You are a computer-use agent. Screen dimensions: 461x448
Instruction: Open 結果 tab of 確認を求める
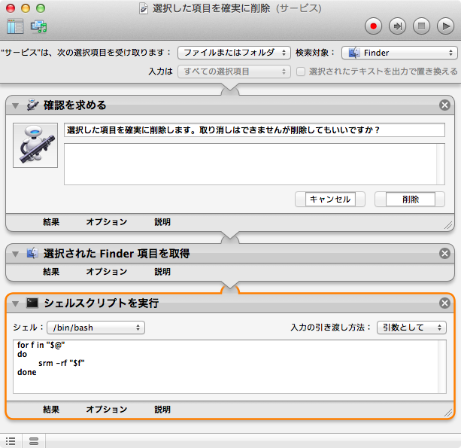tap(51, 222)
